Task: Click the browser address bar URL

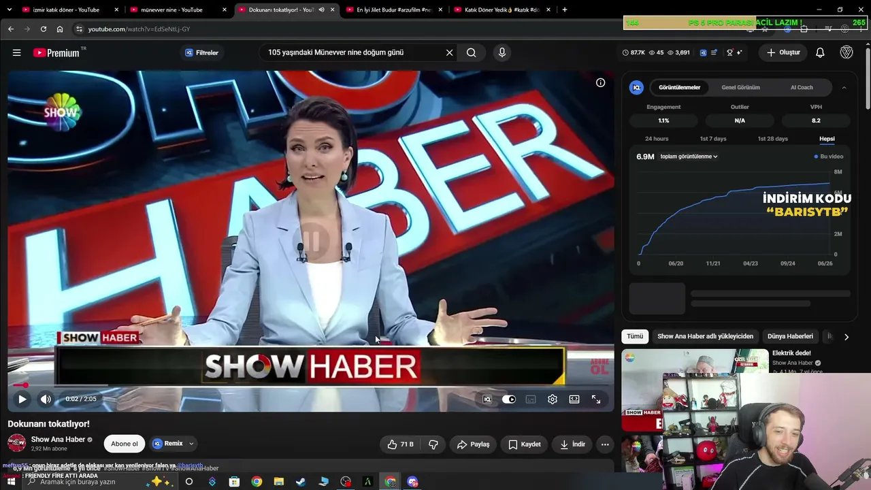Action: click(139, 29)
